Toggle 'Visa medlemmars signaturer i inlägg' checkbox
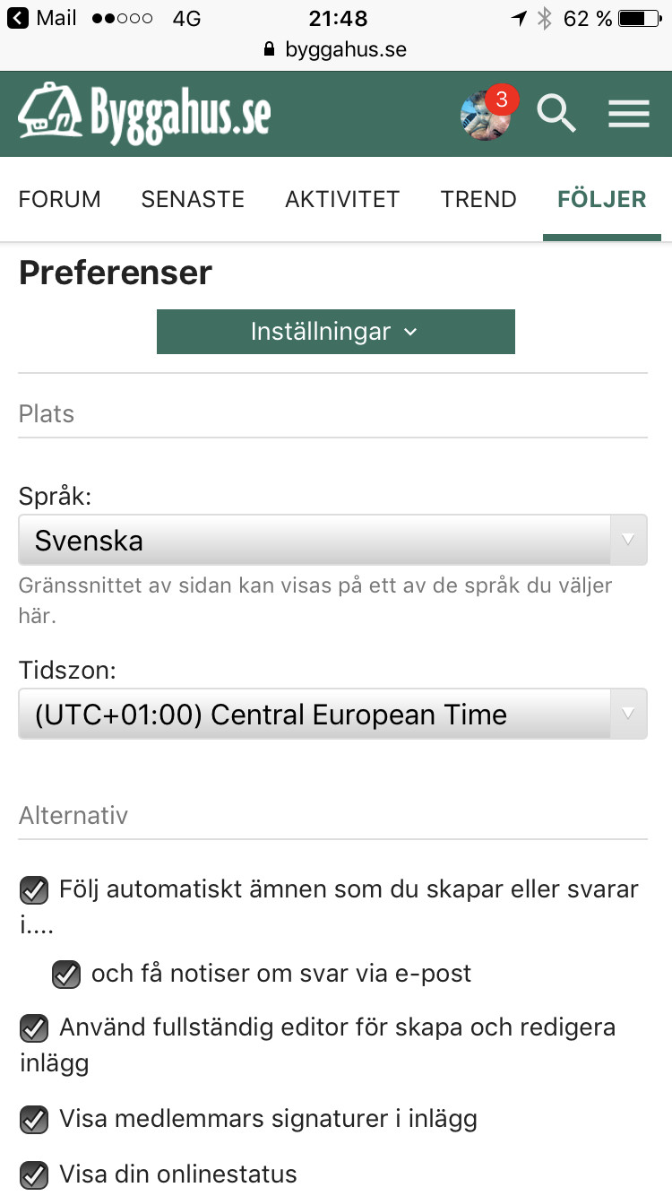The width and height of the screenshot is (672, 1196). click(34, 1120)
